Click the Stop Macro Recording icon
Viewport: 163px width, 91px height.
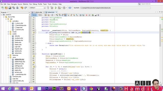tap(89, 15)
